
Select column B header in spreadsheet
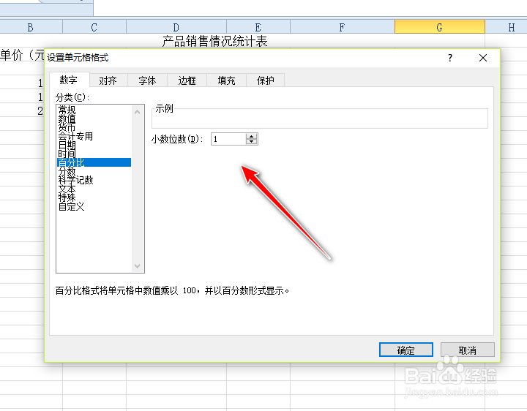31,27
